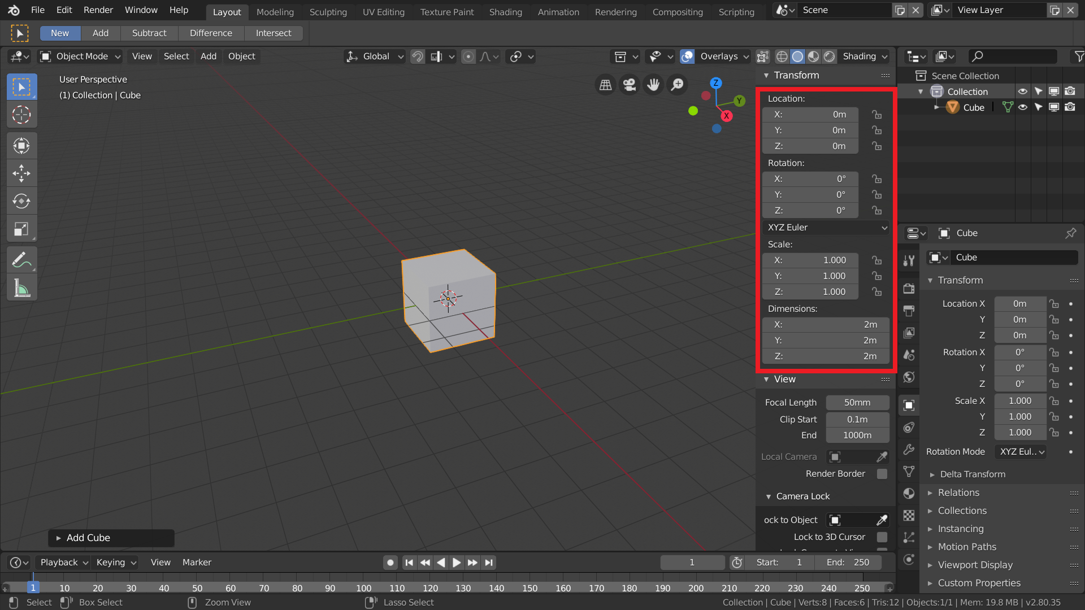The image size is (1085, 610).
Task: Pin the Cube properties panel
Action: 1070,233
